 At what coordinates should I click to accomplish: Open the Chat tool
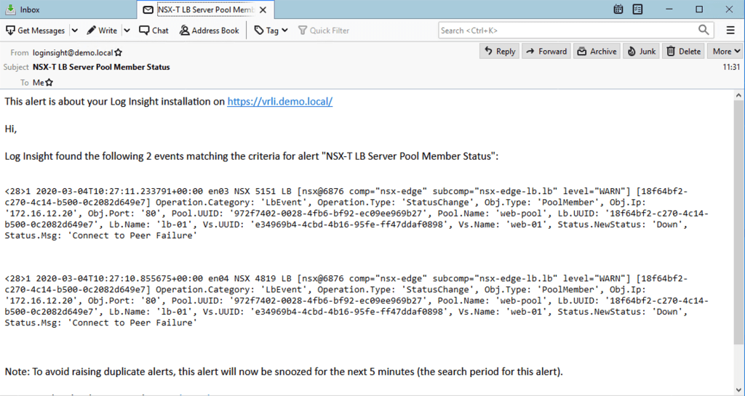coord(154,31)
